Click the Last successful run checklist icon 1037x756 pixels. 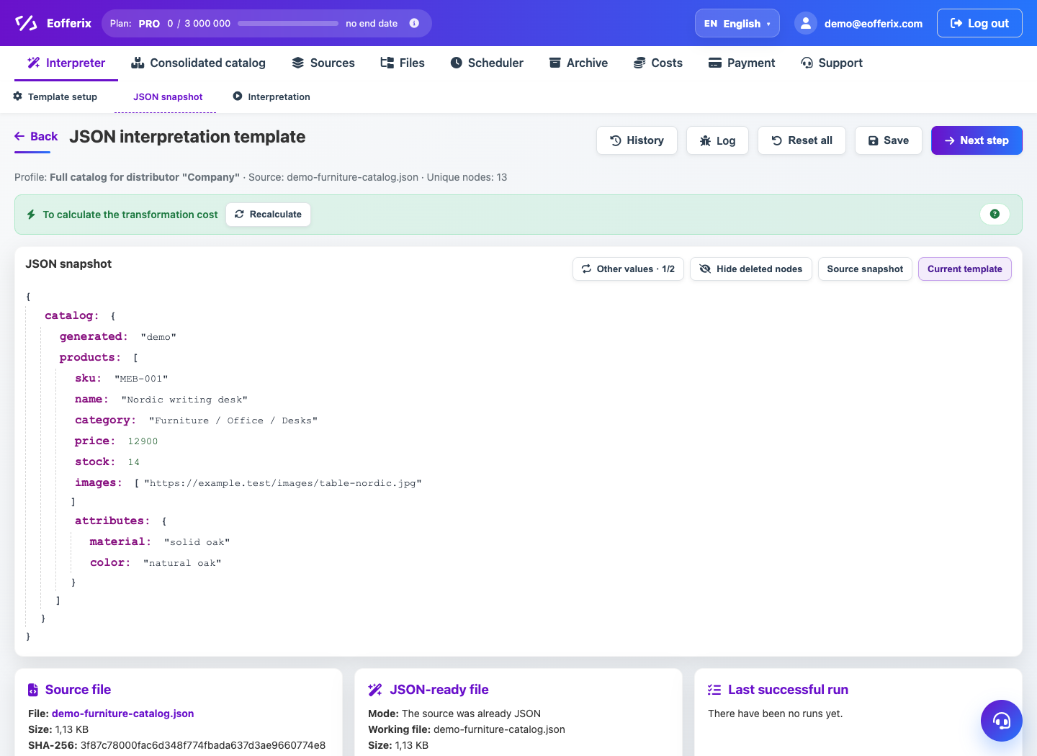click(714, 690)
